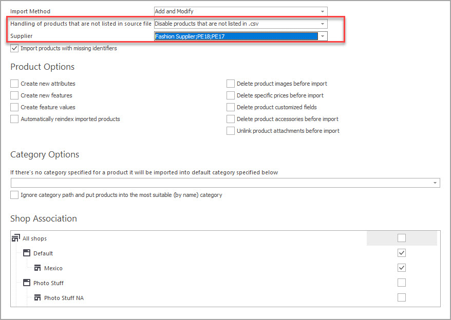Click the Photo Stuff group icon

[x=27, y=283]
